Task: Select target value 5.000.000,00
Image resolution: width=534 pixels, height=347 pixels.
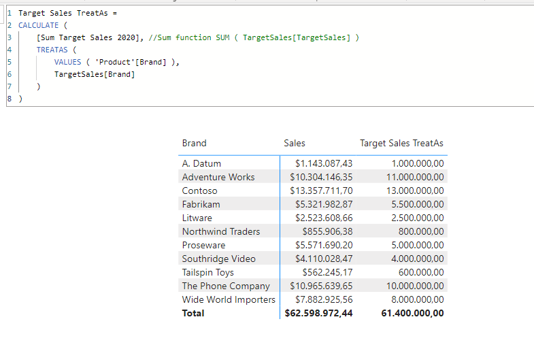Action: (x=418, y=245)
